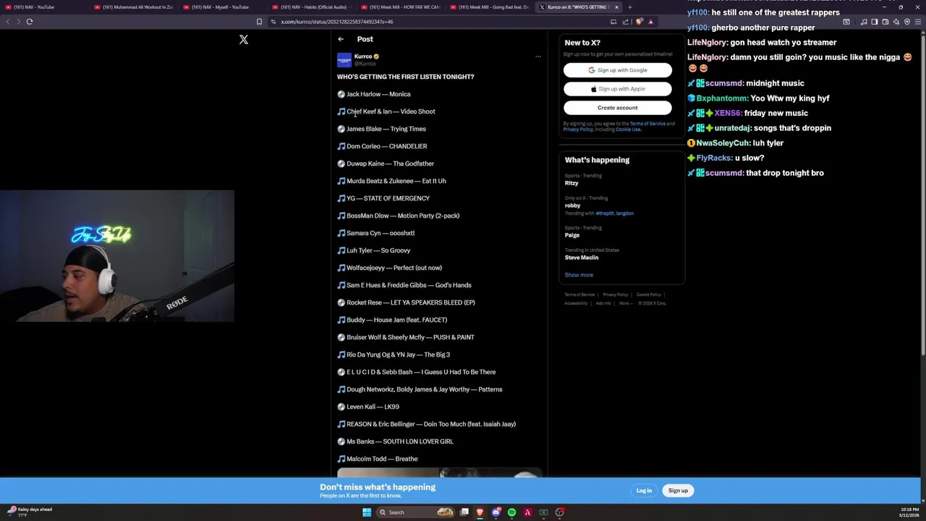Close the Kurrco on X browser tab
Screen dimensions: 926x521
(x=616, y=7)
